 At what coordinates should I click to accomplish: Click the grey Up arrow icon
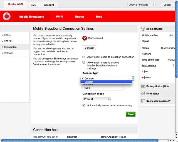[143, 72]
